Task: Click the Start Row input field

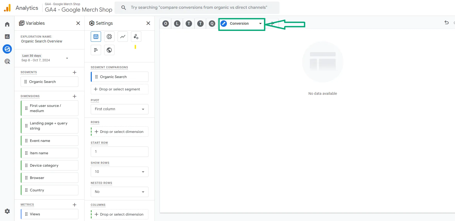Action: tap(120, 152)
